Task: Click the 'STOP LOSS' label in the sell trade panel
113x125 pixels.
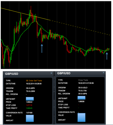Action: pos(11,105)
